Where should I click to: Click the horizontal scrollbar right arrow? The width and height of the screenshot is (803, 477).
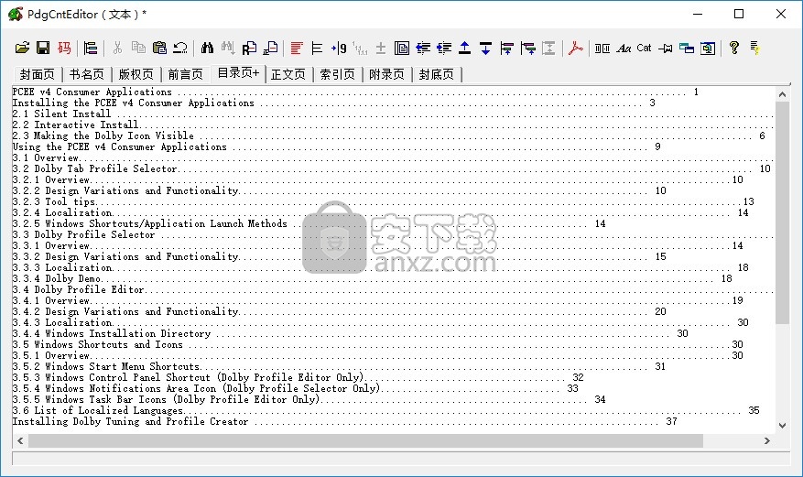click(x=766, y=440)
